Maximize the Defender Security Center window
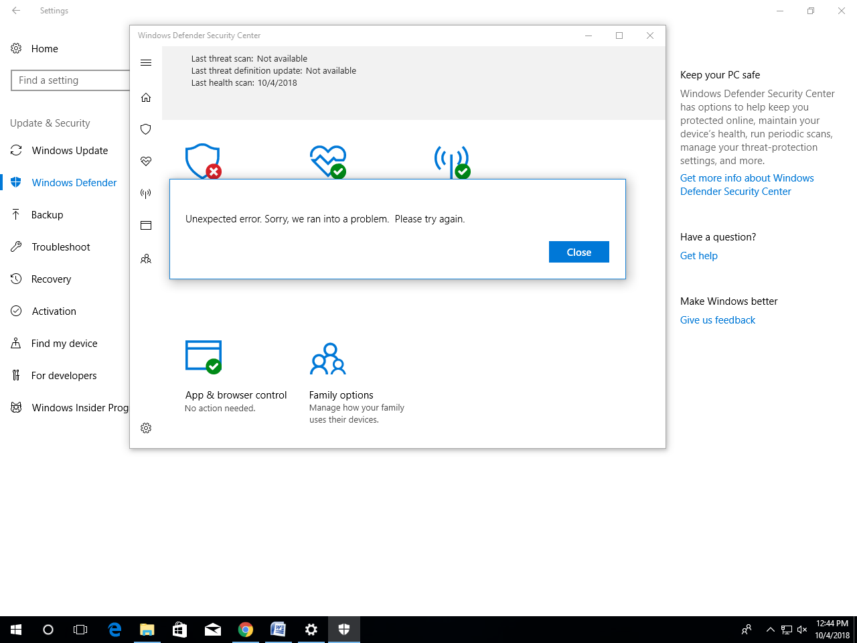Screen dimensions: 857x643 pos(619,35)
